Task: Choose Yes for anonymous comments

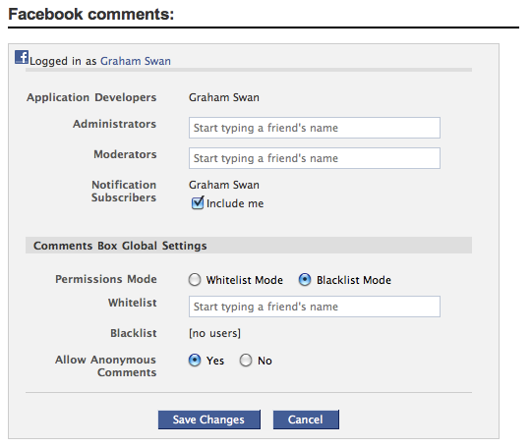Action: point(195,360)
